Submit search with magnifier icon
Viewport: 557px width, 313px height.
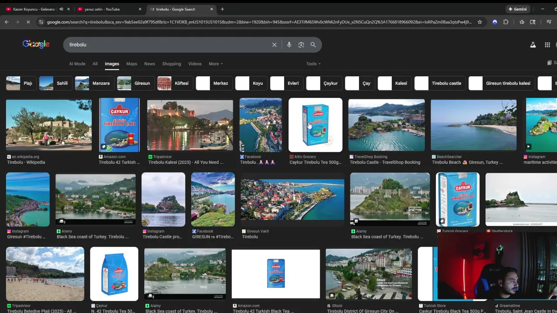tap(313, 45)
